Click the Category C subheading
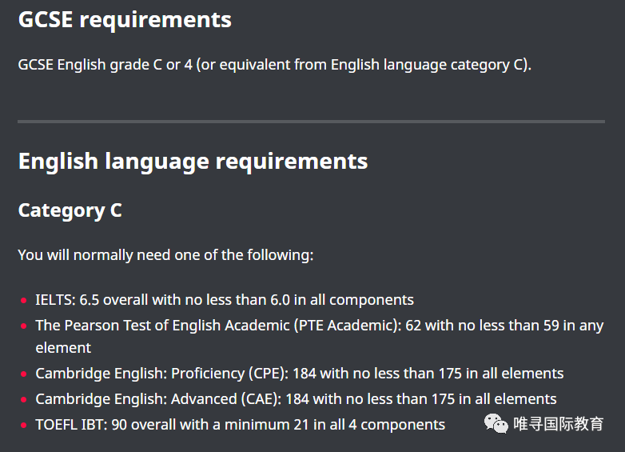 pyautogui.click(x=70, y=210)
